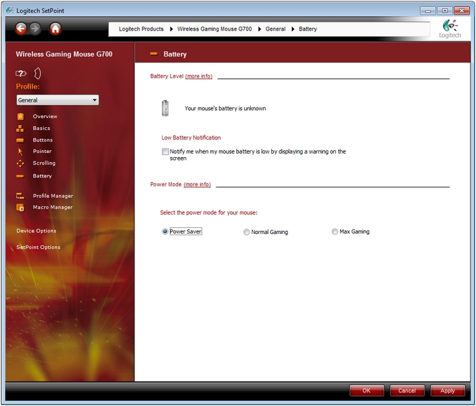Expand Wireless Gaming Mouse G700 breadcrumb arrow
This screenshot has width=476, height=406.
pos(260,29)
